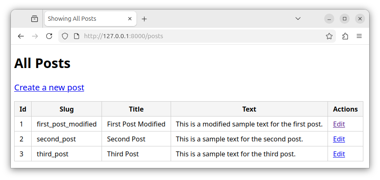Expand the list all tabs chevron
The height and width of the screenshot is (180, 380).
click(x=298, y=19)
